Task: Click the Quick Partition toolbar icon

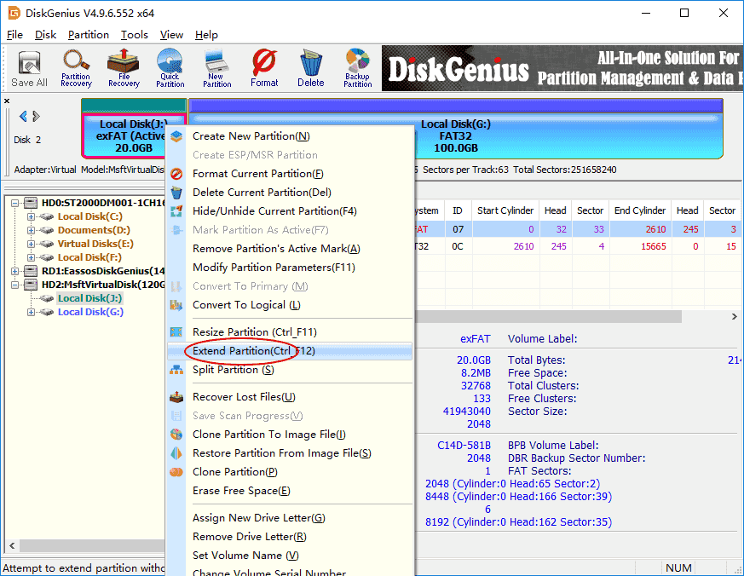Action: [170, 68]
